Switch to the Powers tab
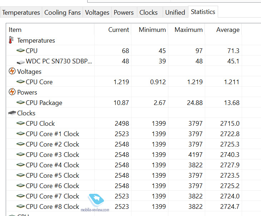The height and width of the screenshot is (216, 261). tap(124, 13)
